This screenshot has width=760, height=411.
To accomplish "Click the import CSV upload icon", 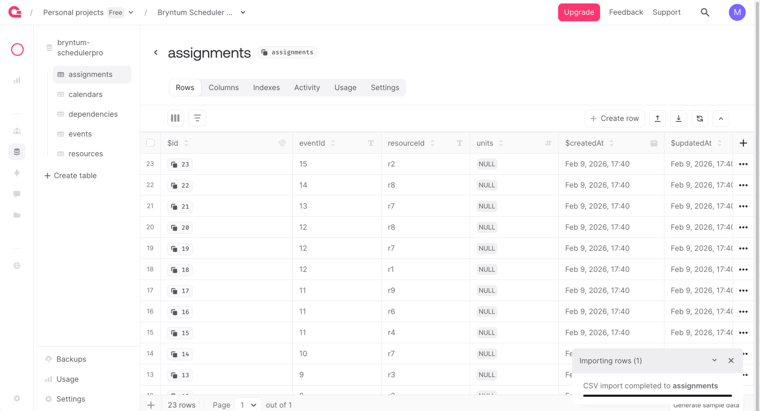I will coord(657,119).
